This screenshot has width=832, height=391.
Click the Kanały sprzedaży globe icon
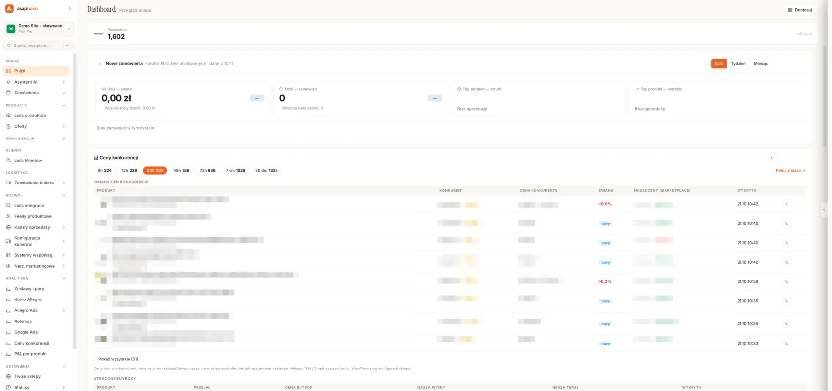pos(8,227)
